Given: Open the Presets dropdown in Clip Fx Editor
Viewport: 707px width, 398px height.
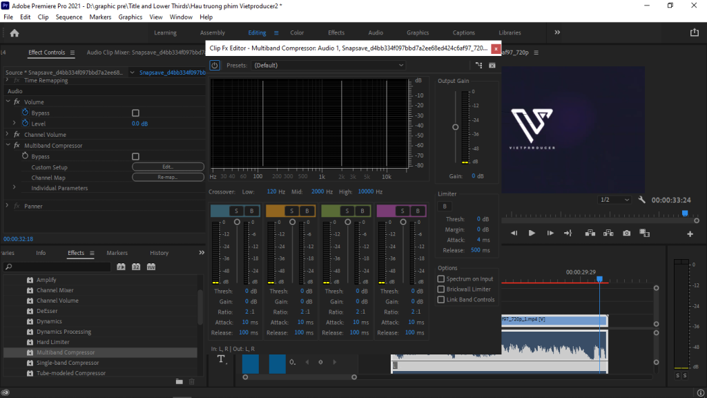Looking at the screenshot, I should click(x=329, y=65).
